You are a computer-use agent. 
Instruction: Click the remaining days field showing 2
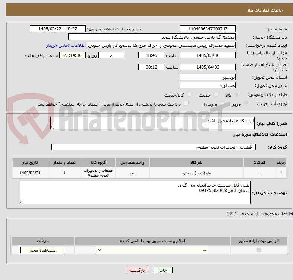111,55
